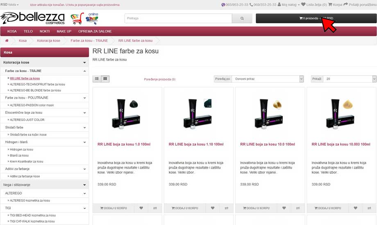Open the RSD Valuta currency dropdown
This screenshot has width=377, height=225.
(x=9, y=4)
